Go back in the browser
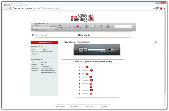Image resolution: width=169 pixels, height=111 pixels. tap(4, 8)
